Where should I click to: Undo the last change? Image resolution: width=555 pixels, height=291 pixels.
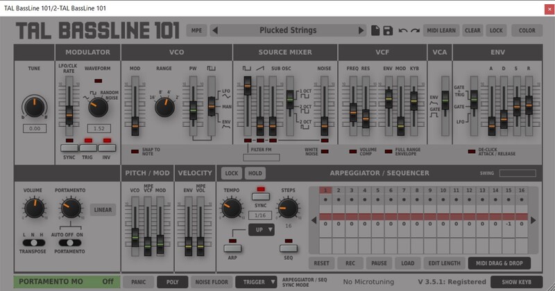point(403,30)
